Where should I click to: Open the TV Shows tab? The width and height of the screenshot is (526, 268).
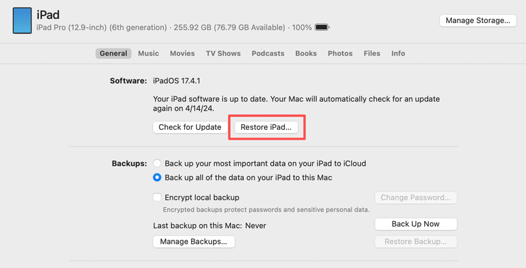tap(223, 54)
